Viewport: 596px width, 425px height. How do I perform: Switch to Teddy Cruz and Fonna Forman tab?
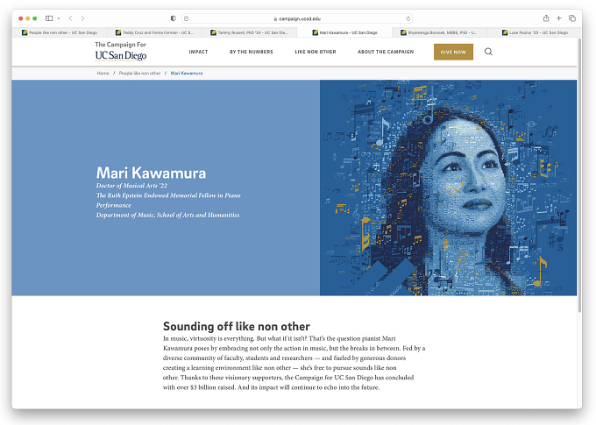(154, 32)
